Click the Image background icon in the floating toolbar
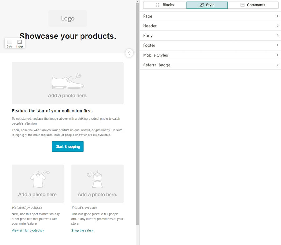This screenshot has height=245, width=281. [x=19, y=41]
